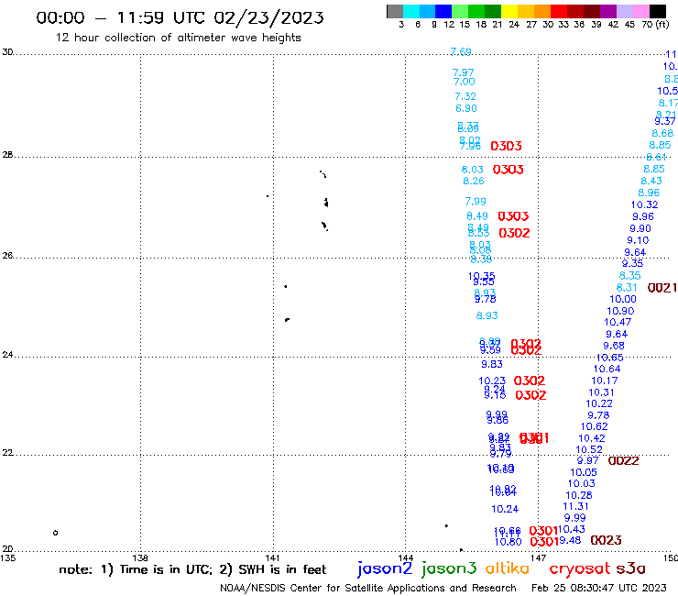
Task: Click the data value 10.17
Action: pyautogui.click(x=605, y=381)
